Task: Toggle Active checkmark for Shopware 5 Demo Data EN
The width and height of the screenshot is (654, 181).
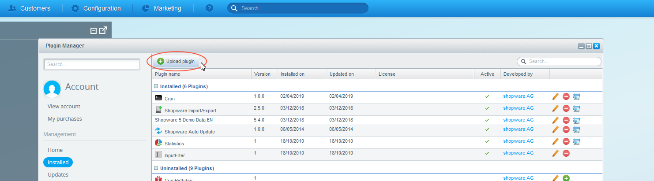Action: tap(487, 120)
